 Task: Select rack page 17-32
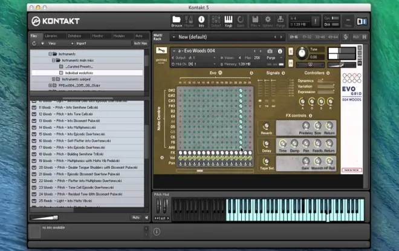[307, 37]
